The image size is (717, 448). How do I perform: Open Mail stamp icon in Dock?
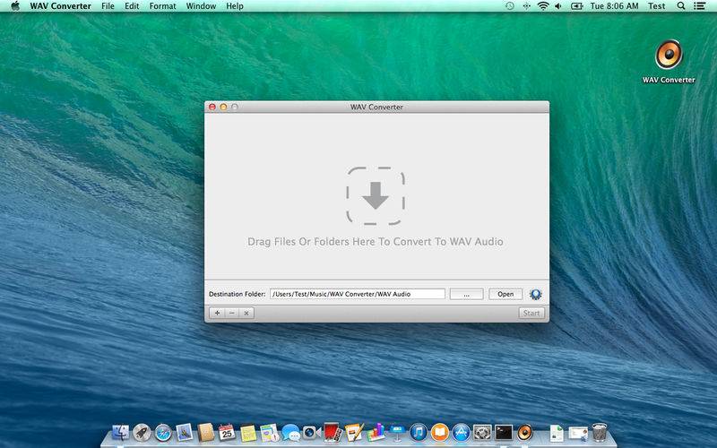coord(185,432)
